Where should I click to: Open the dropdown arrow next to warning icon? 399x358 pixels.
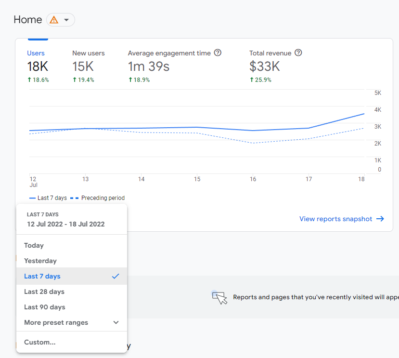66,20
